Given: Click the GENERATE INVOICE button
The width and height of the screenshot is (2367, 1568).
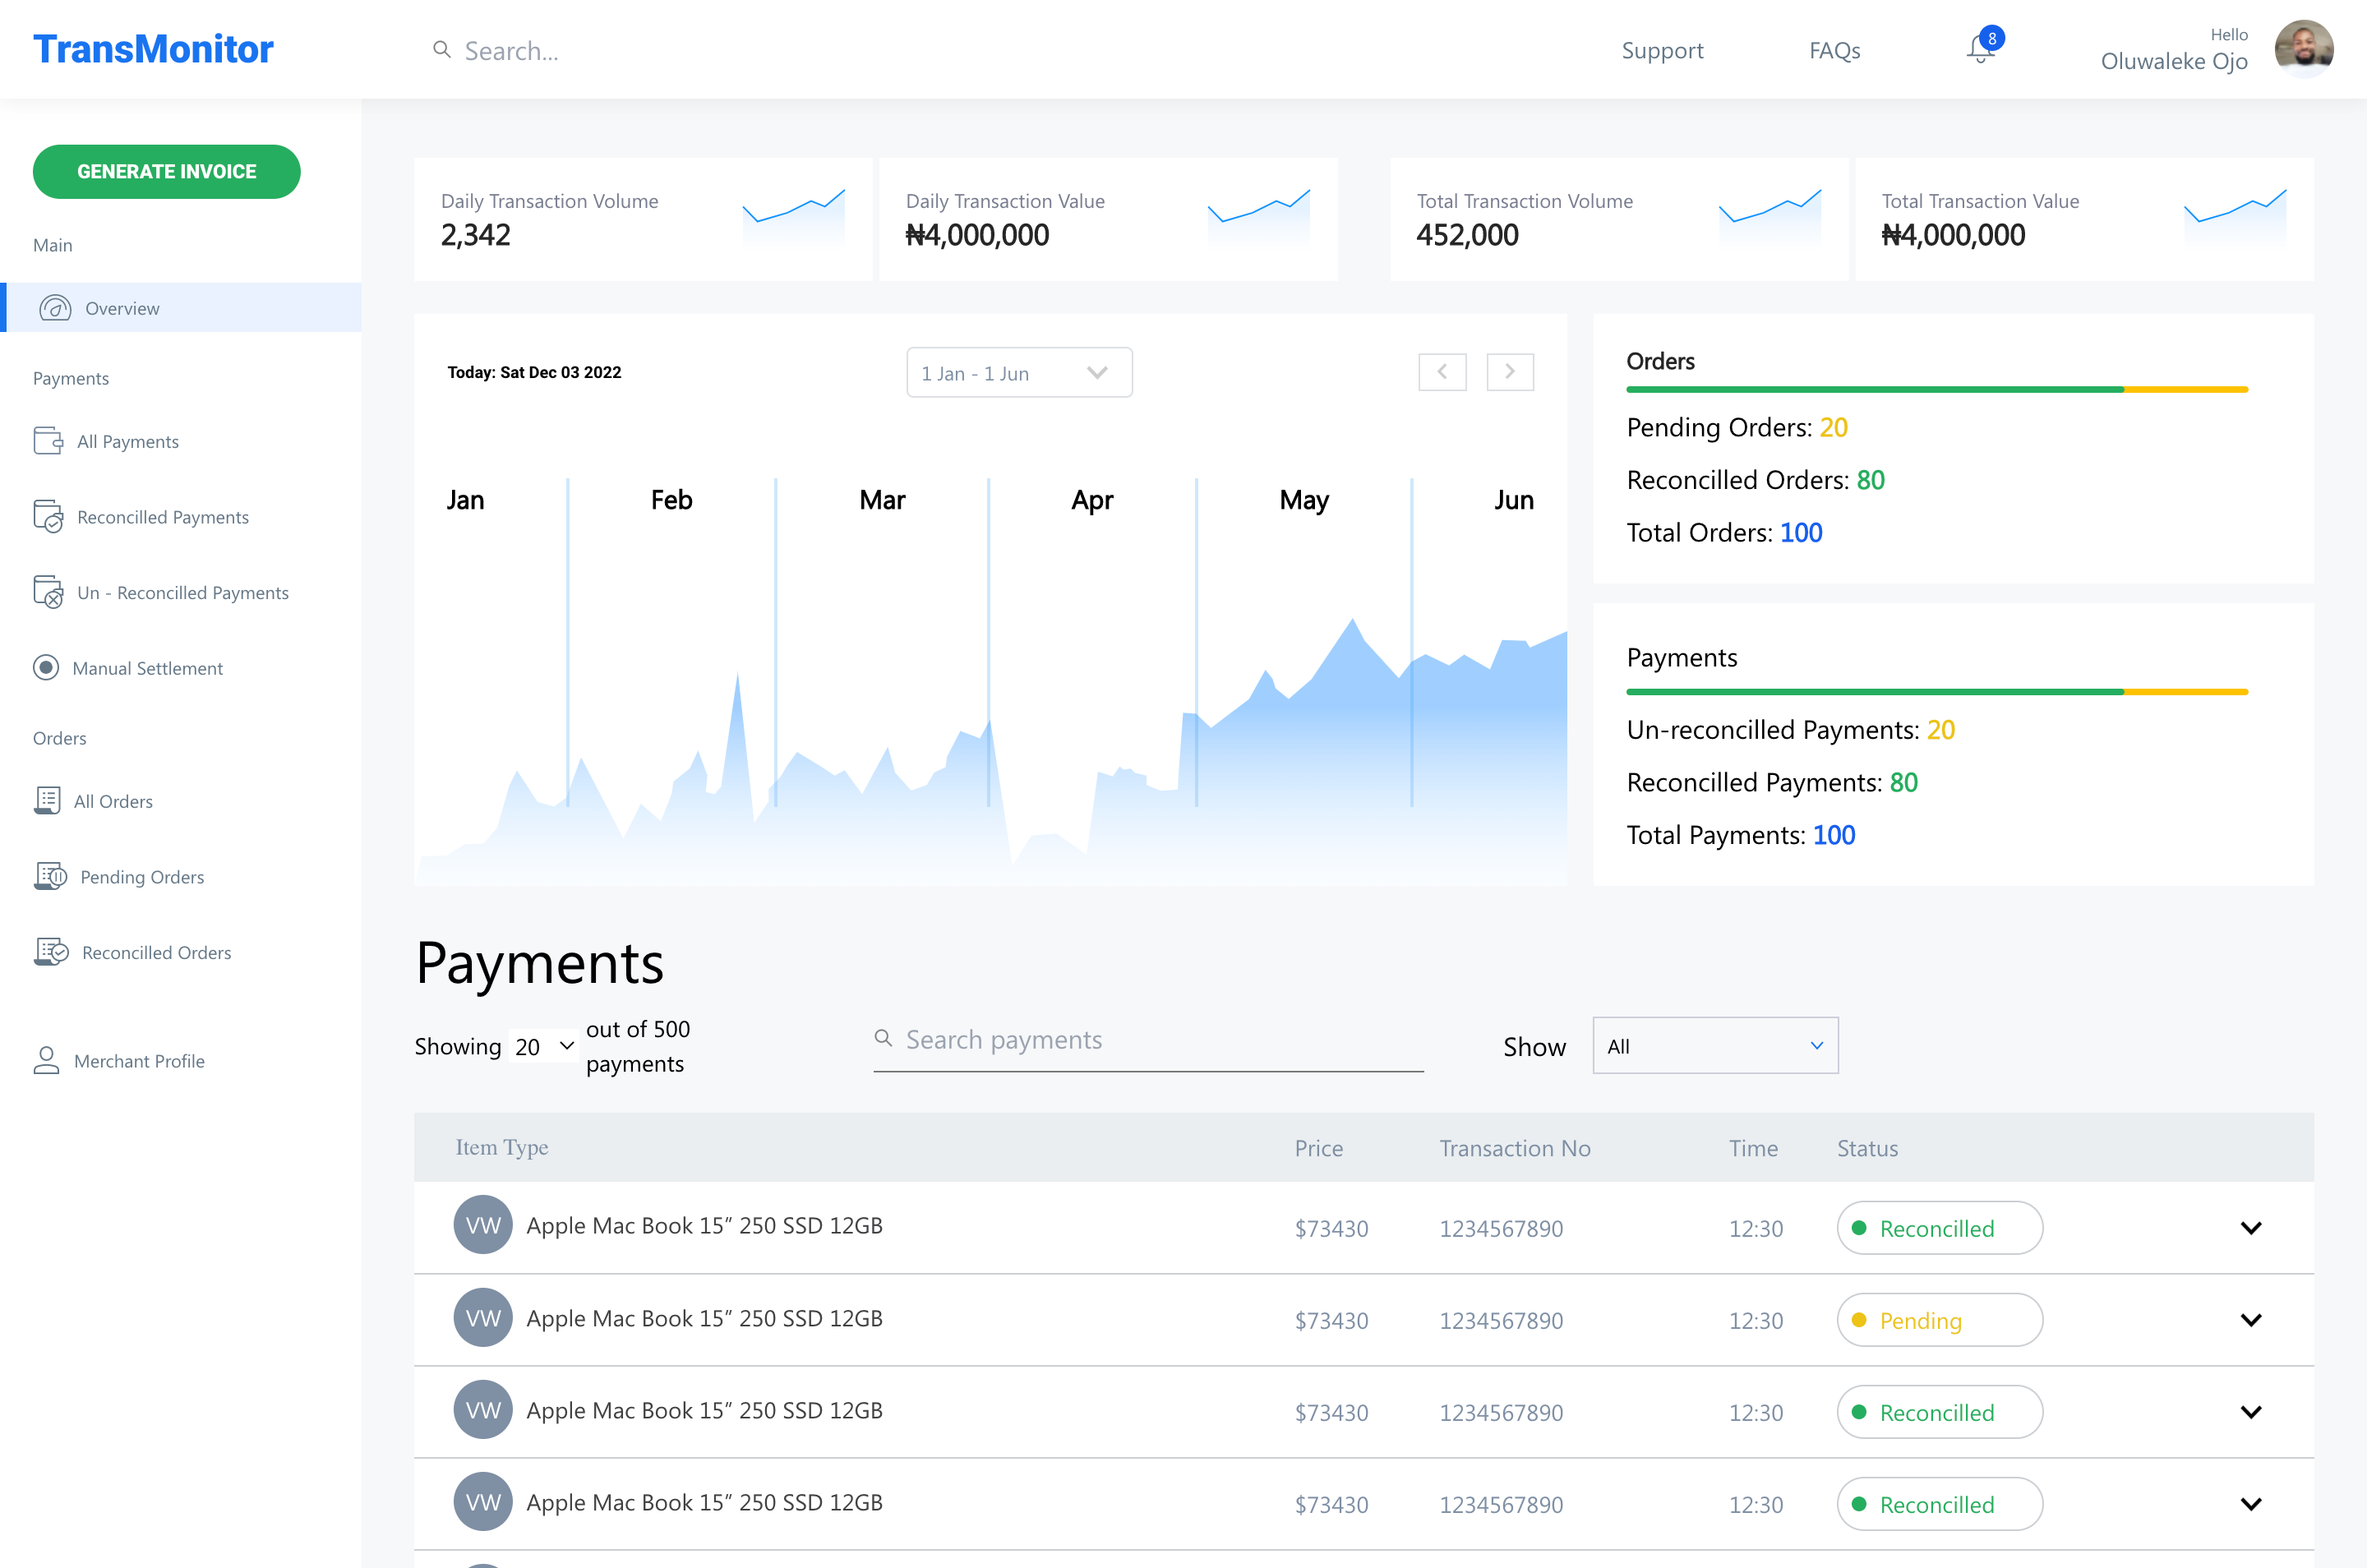Looking at the screenshot, I should coord(166,171).
